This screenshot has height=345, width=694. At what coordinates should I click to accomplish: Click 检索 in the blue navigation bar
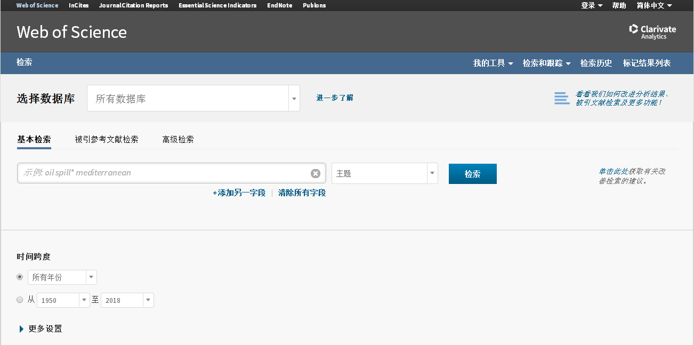(x=25, y=62)
